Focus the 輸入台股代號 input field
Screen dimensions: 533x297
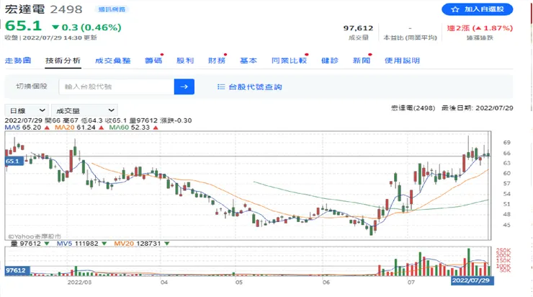[x=117, y=87]
